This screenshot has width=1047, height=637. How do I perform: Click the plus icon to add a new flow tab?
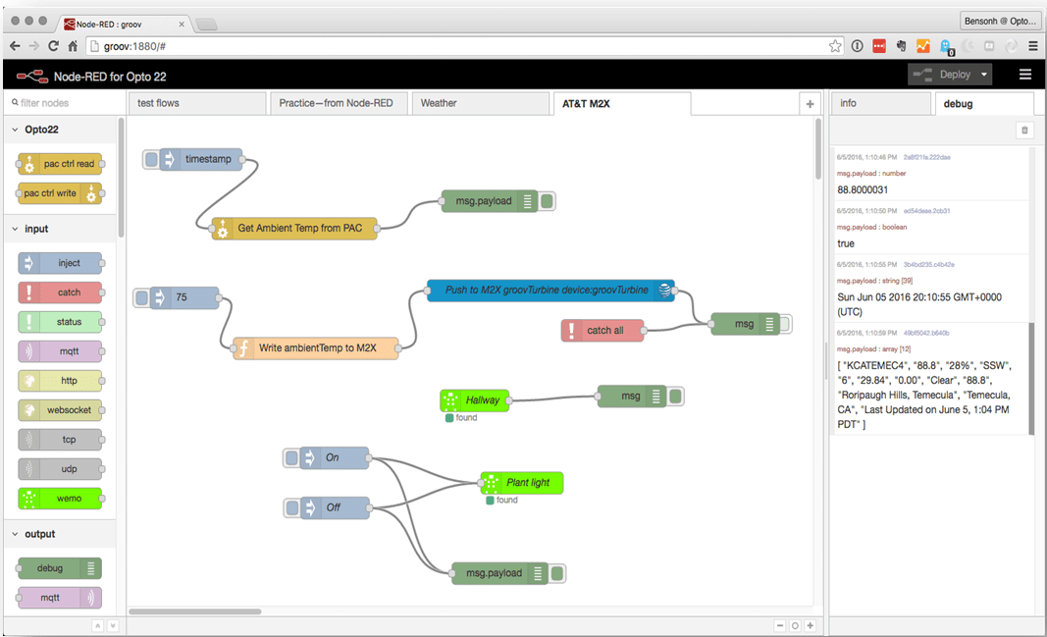[x=810, y=103]
